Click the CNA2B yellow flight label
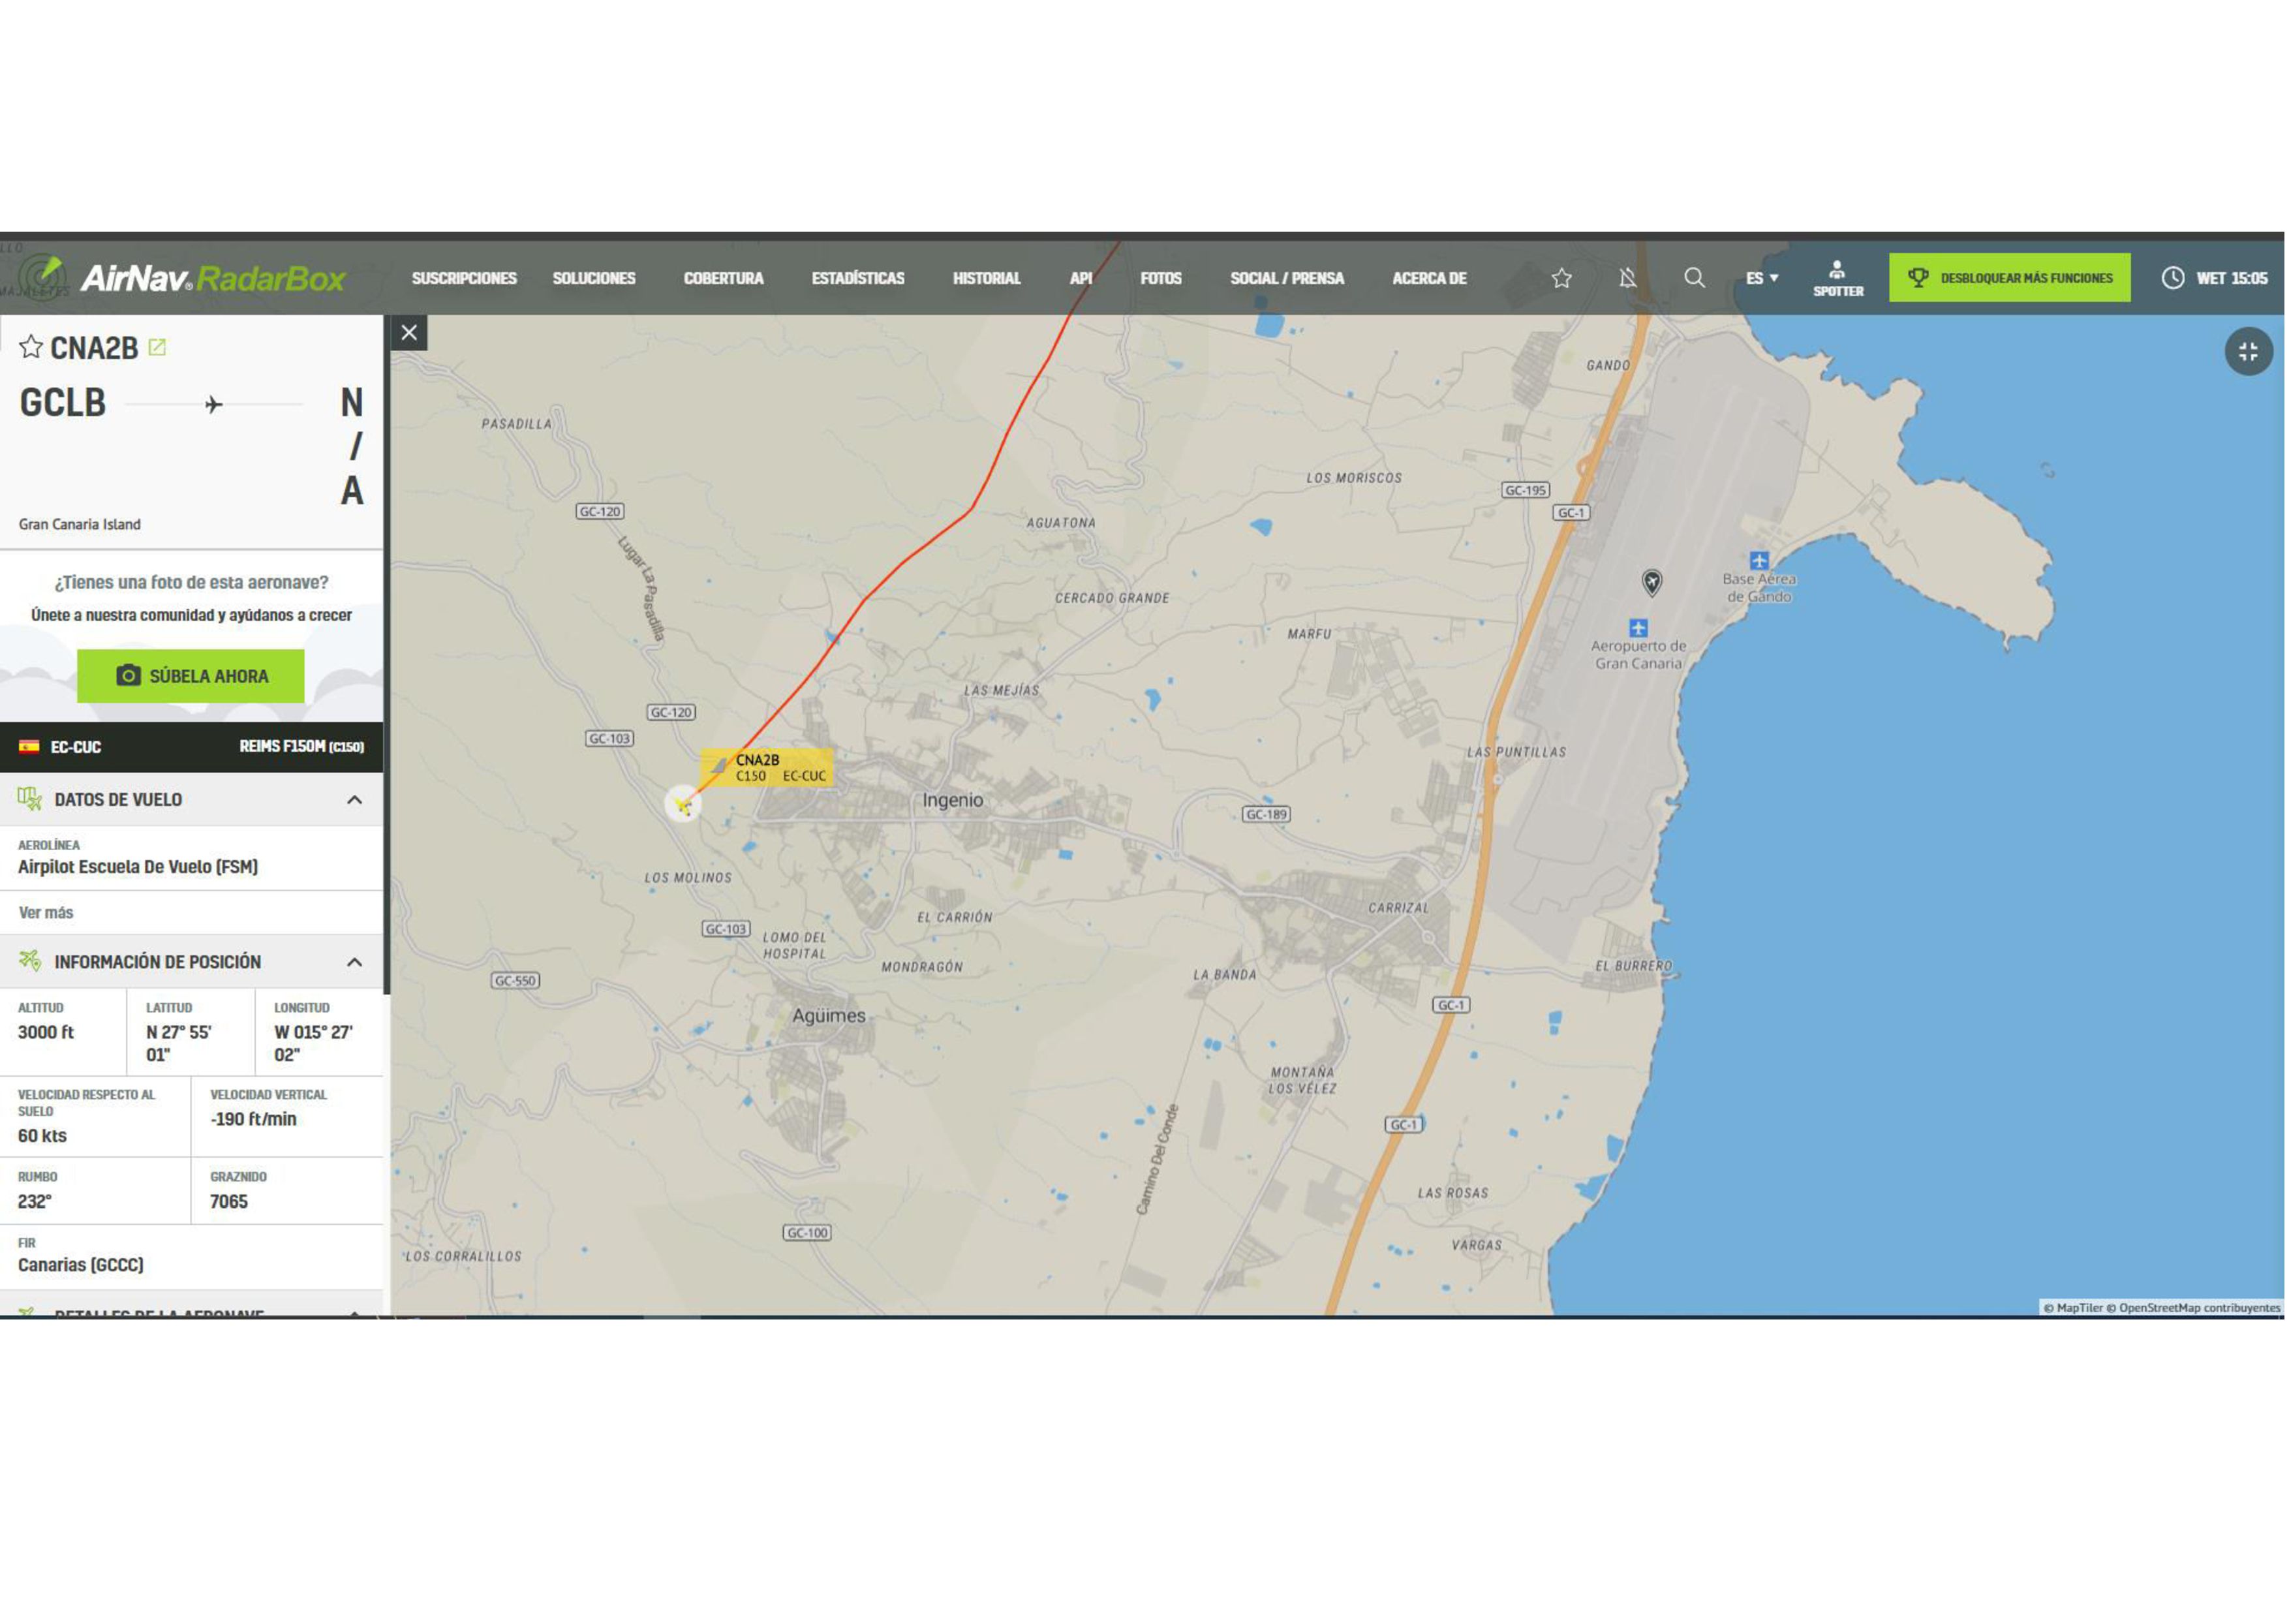 coord(767,767)
